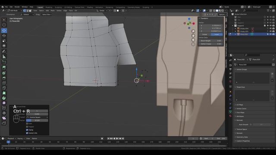Open transform orientation Global dropdown

coord(102,11)
